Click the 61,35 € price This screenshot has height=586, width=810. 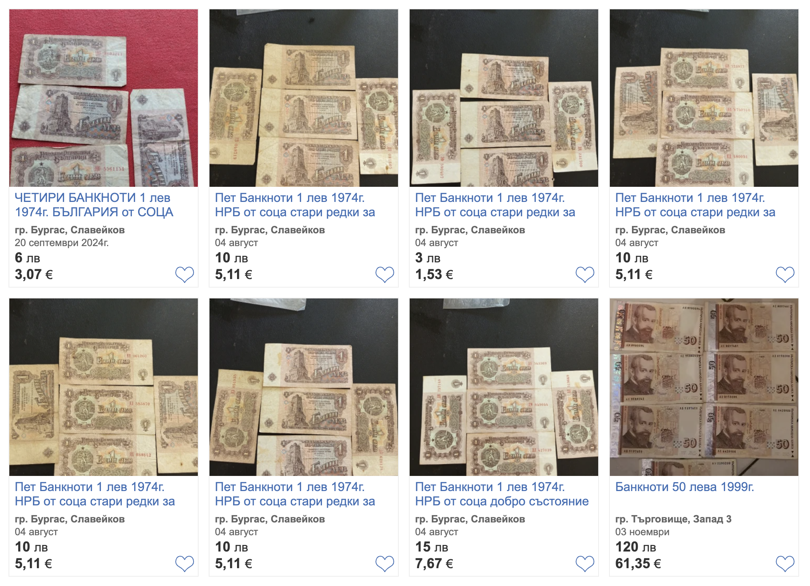(638, 564)
